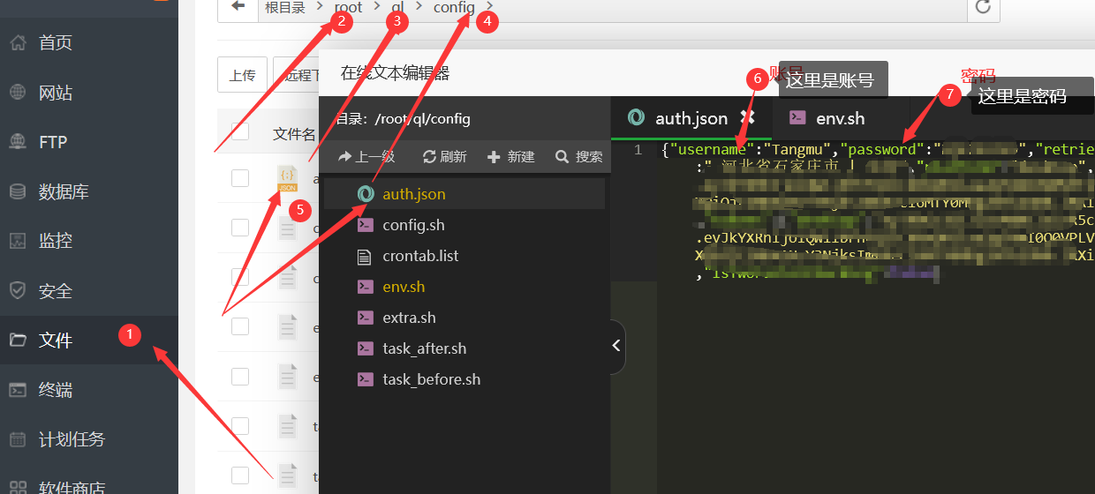Click the 网站 globe icon
The width and height of the screenshot is (1095, 494).
coord(18,92)
